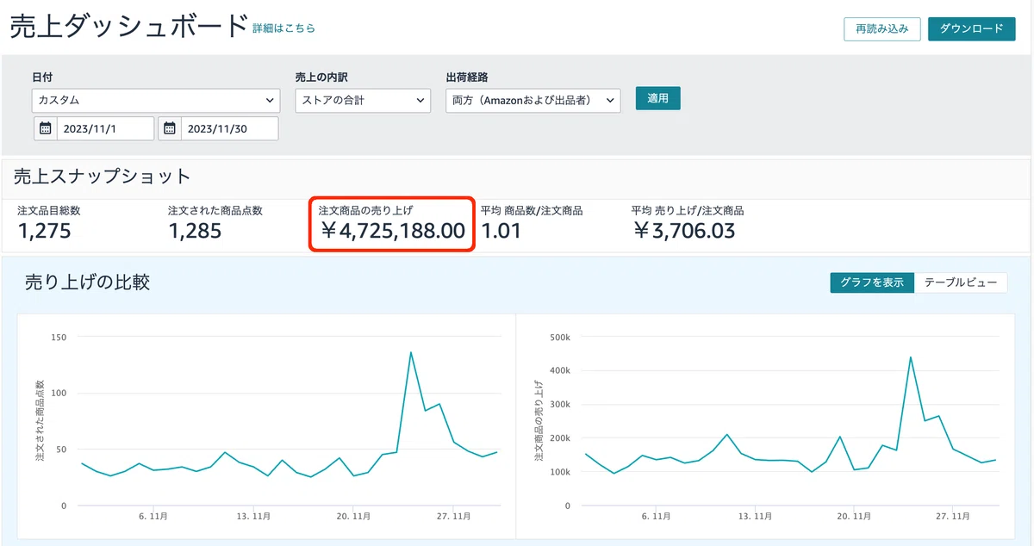Click the average items value 1.01
This screenshot has width=1034, height=546.
(501, 231)
